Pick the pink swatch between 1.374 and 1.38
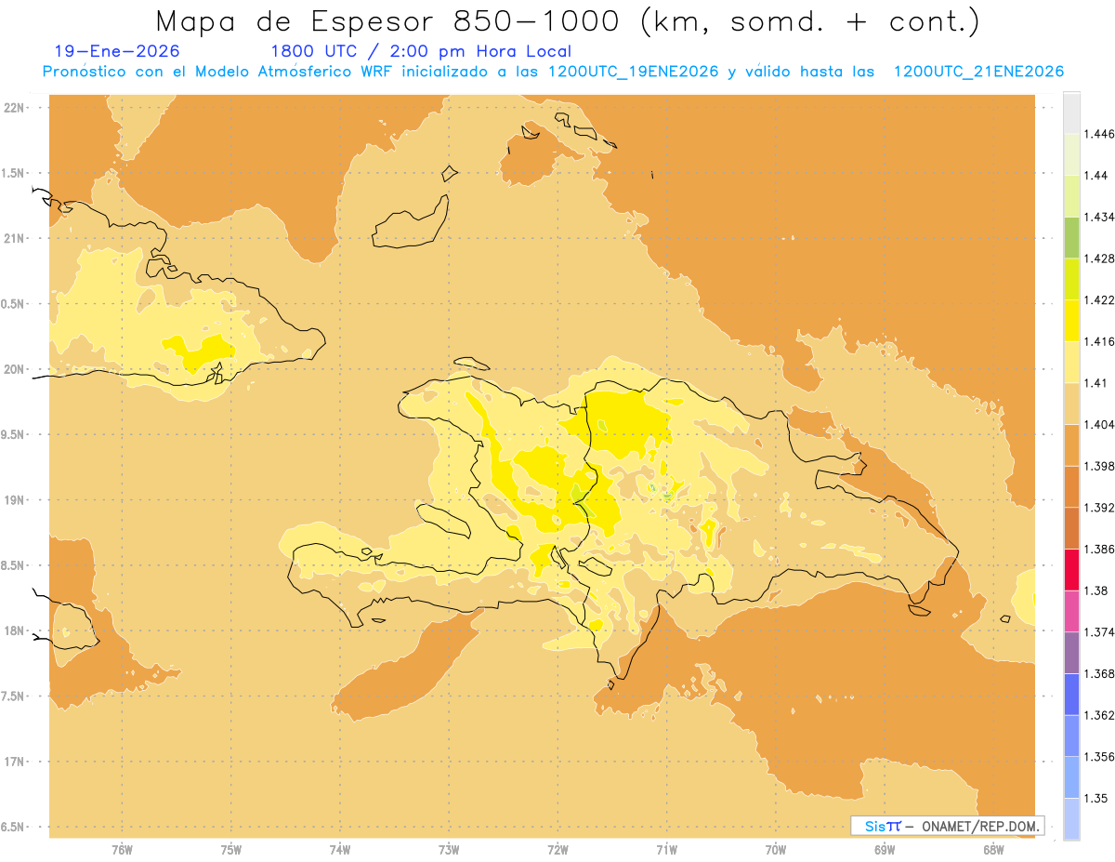The width and height of the screenshot is (1115, 862). pos(1071,611)
